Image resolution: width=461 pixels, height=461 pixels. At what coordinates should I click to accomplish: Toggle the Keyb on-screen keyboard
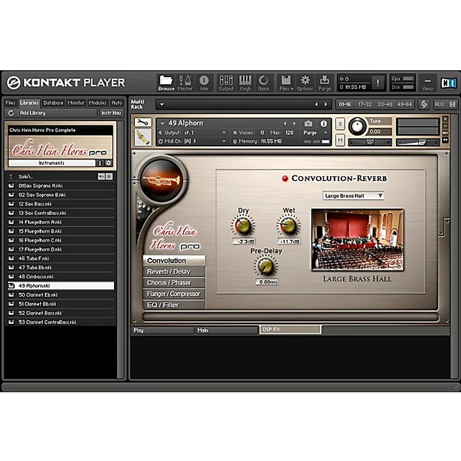coord(245,82)
